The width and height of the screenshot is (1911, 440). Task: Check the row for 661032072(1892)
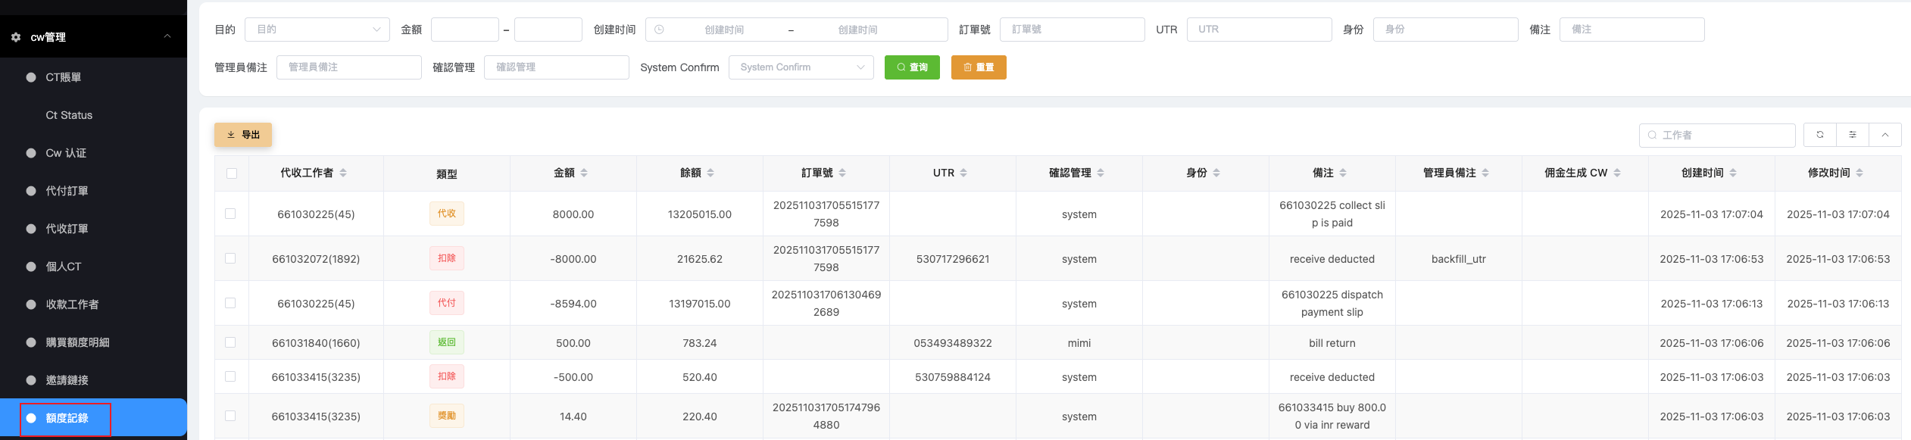point(231,258)
